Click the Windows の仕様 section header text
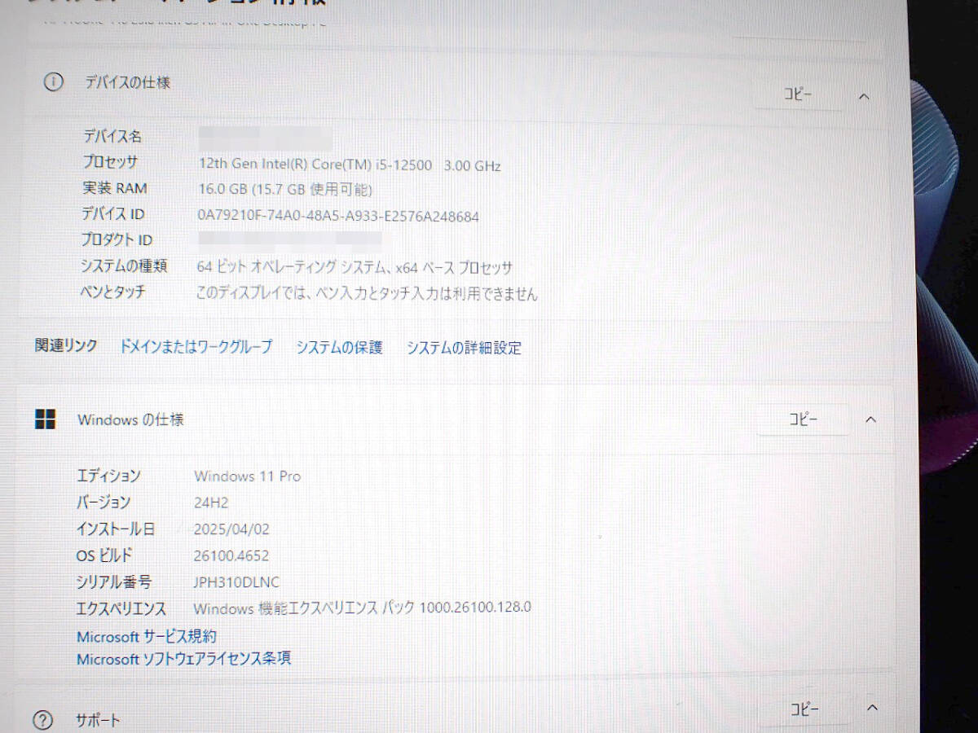 tap(130, 419)
